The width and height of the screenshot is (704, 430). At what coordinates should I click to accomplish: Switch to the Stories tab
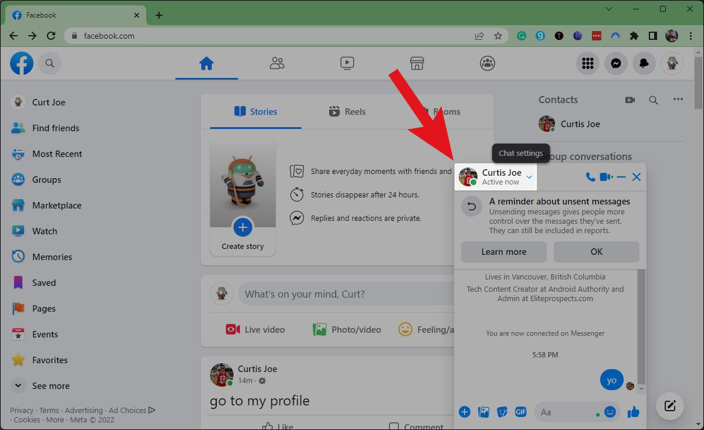pos(256,111)
